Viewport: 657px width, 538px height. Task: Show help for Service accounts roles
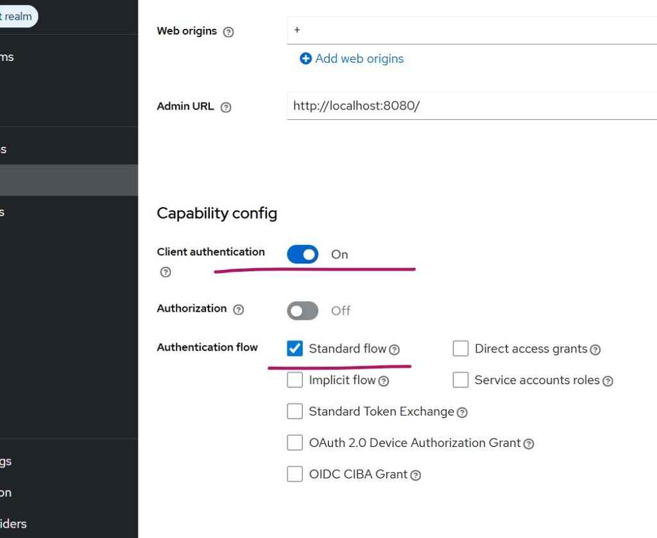(608, 381)
